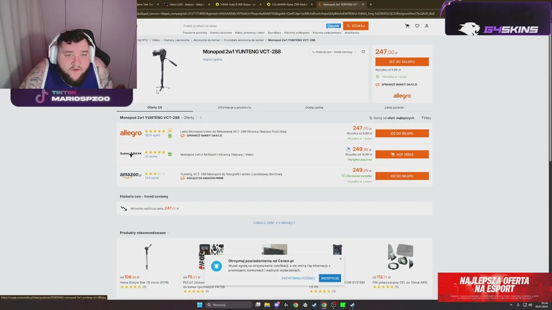Open File Explorer from the taskbar

(267, 305)
